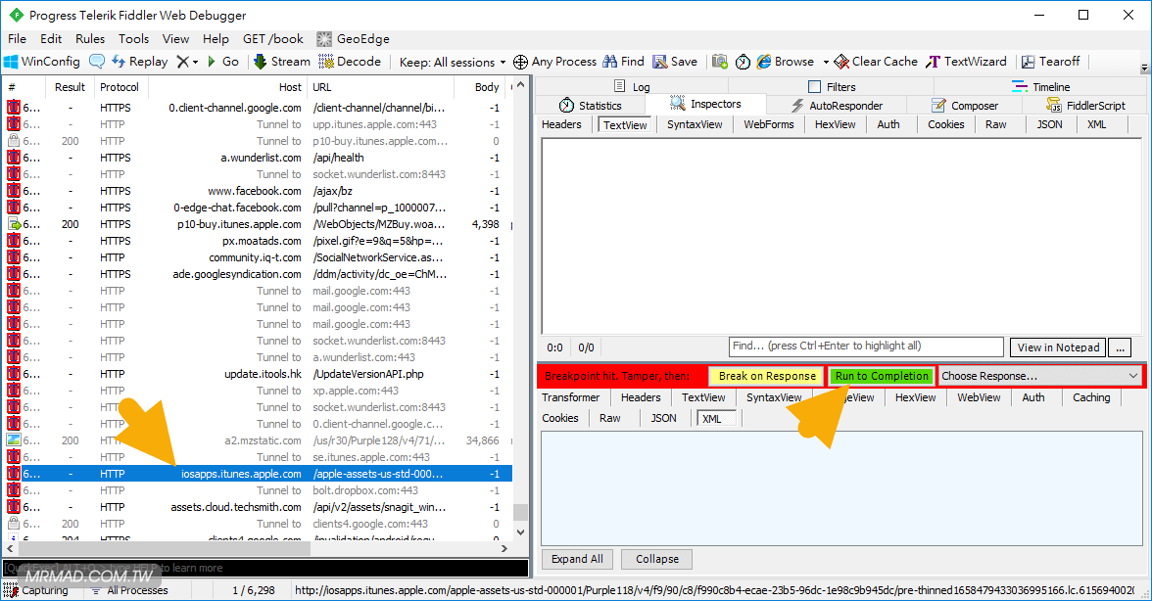Open the Find sessions binoculars tool

tap(624, 61)
